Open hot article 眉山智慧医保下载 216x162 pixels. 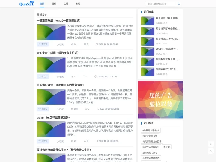(x=168, y=59)
